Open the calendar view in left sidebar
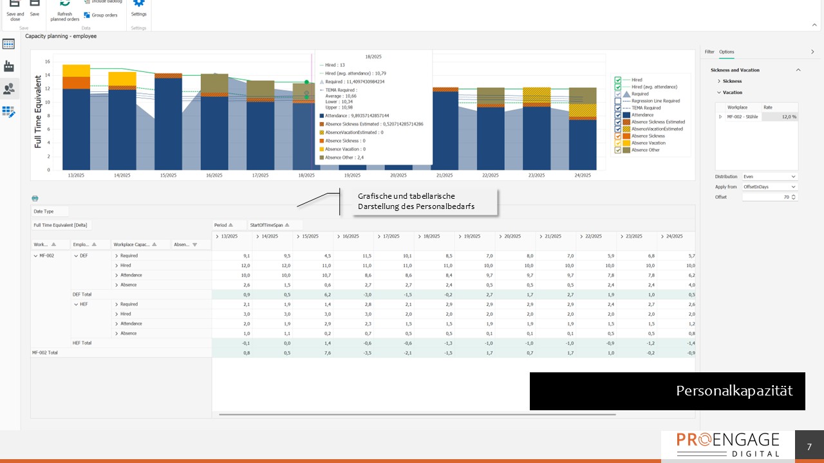 point(9,44)
